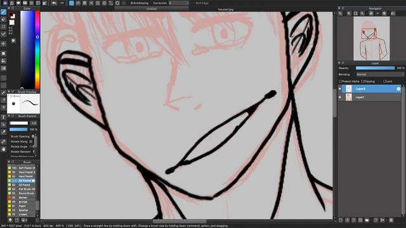Click the horizontal canvas scrollbar
The height and width of the screenshot is (228, 406).
coord(180,221)
